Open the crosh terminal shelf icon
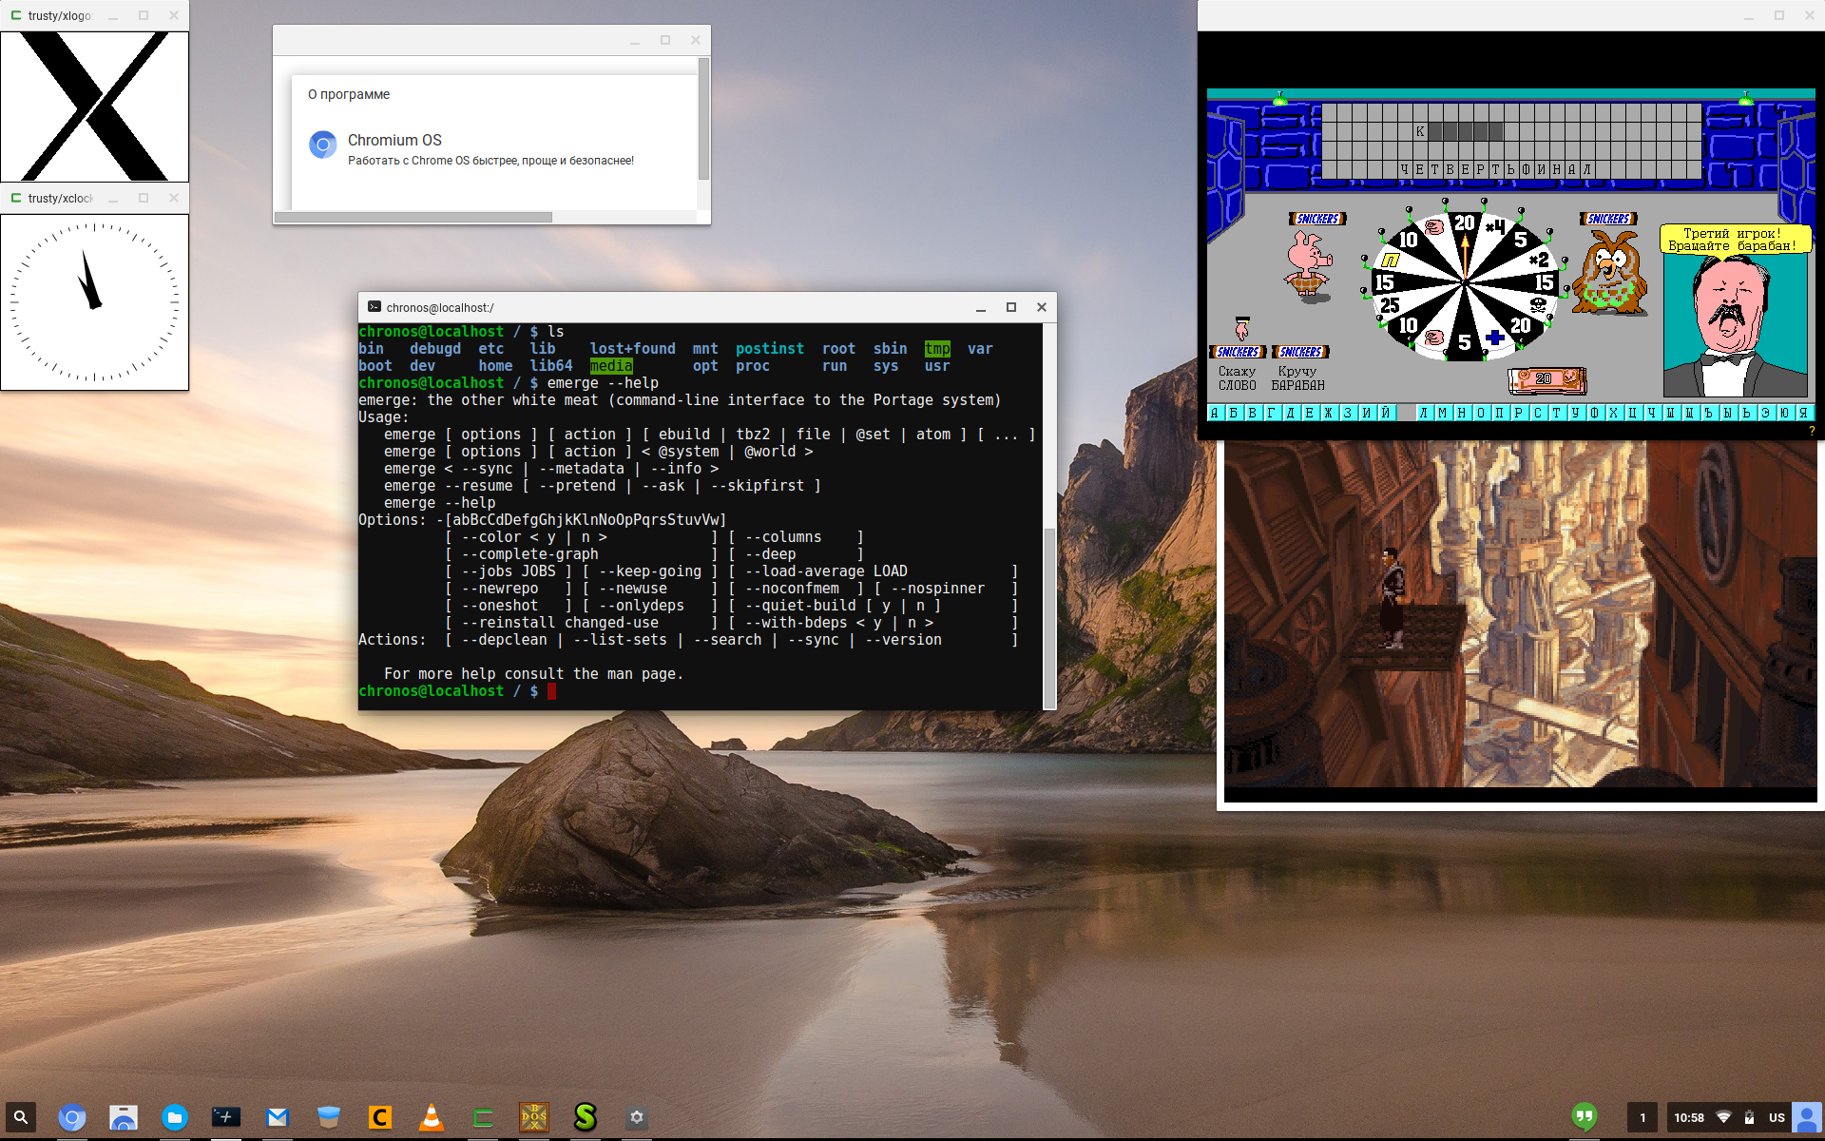1825x1141 pixels. [226, 1117]
